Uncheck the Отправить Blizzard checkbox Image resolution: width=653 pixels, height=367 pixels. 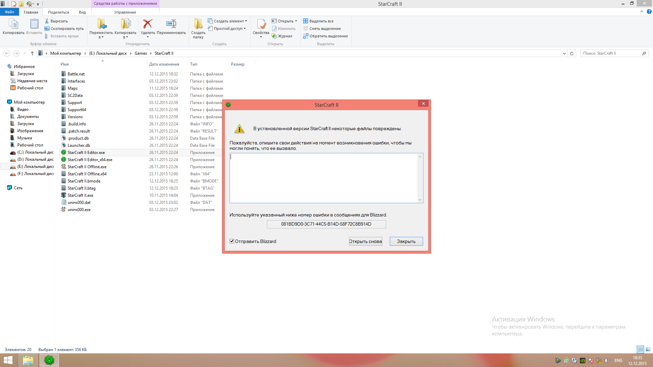click(232, 241)
